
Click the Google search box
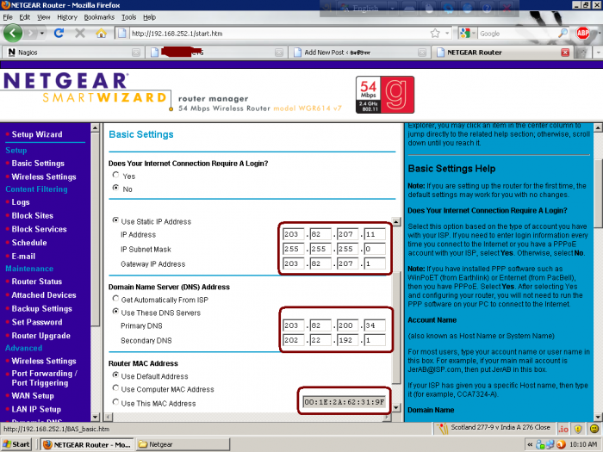point(518,34)
